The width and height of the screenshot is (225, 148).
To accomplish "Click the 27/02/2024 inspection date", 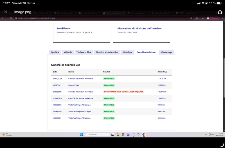I will point(57,79).
